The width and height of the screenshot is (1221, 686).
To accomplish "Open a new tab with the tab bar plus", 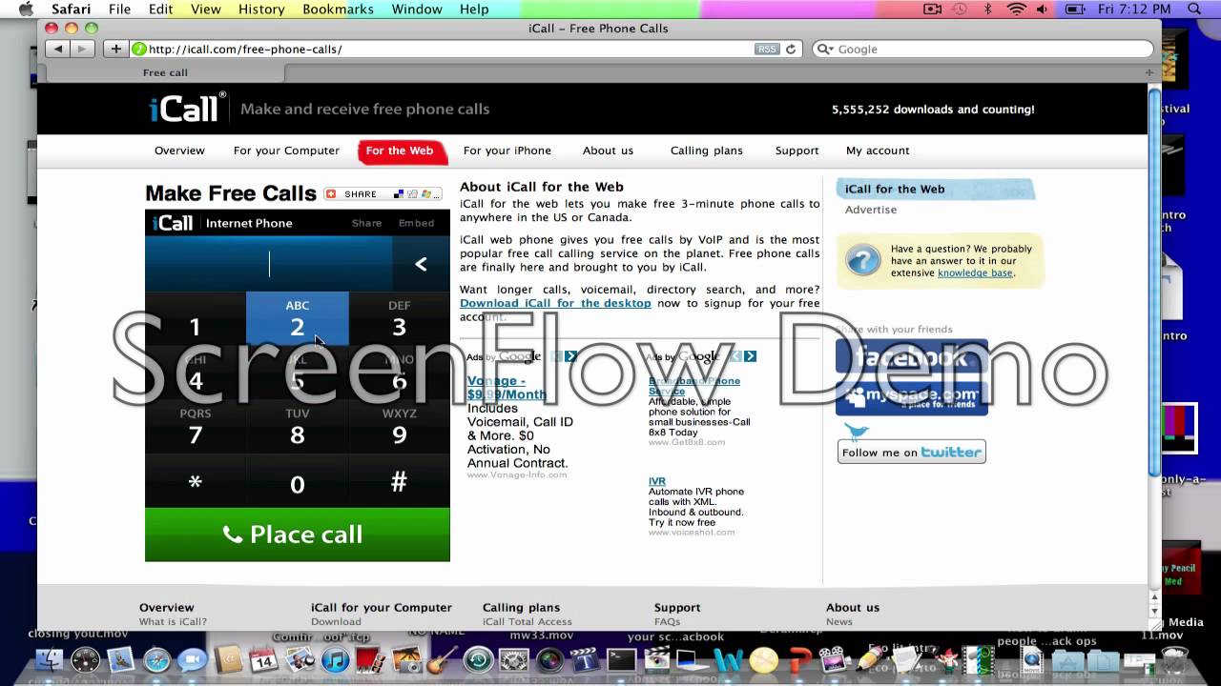I will tap(1149, 72).
